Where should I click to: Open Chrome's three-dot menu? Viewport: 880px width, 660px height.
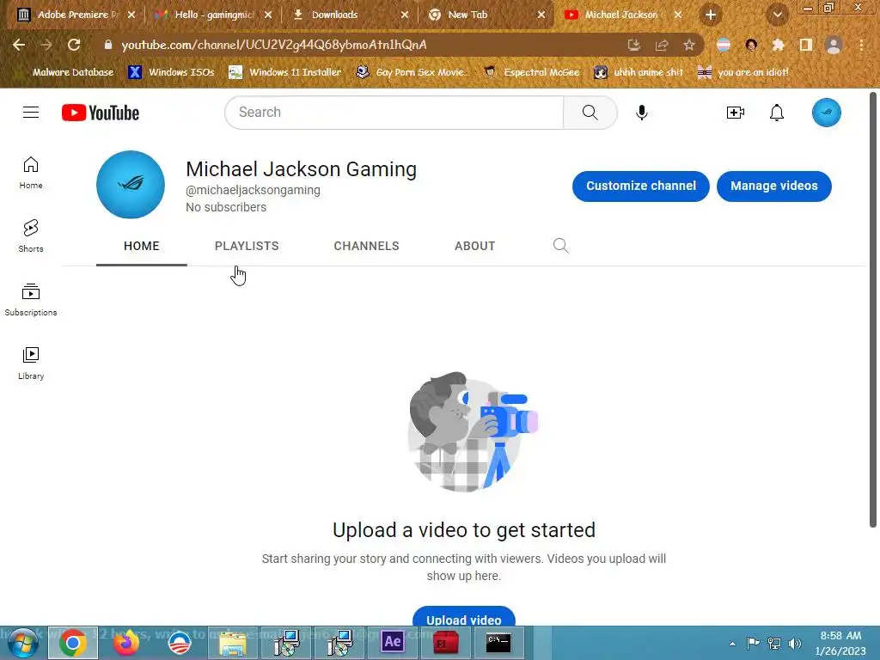click(x=861, y=45)
